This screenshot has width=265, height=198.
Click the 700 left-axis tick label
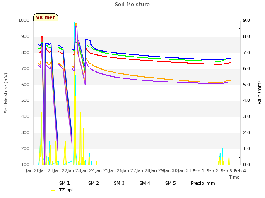pyautogui.click(x=25, y=69)
